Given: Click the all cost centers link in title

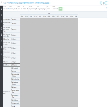Looking at the screenshot, I should point(46,3).
